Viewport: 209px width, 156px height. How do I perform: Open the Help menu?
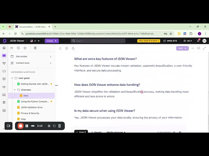point(188,41)
